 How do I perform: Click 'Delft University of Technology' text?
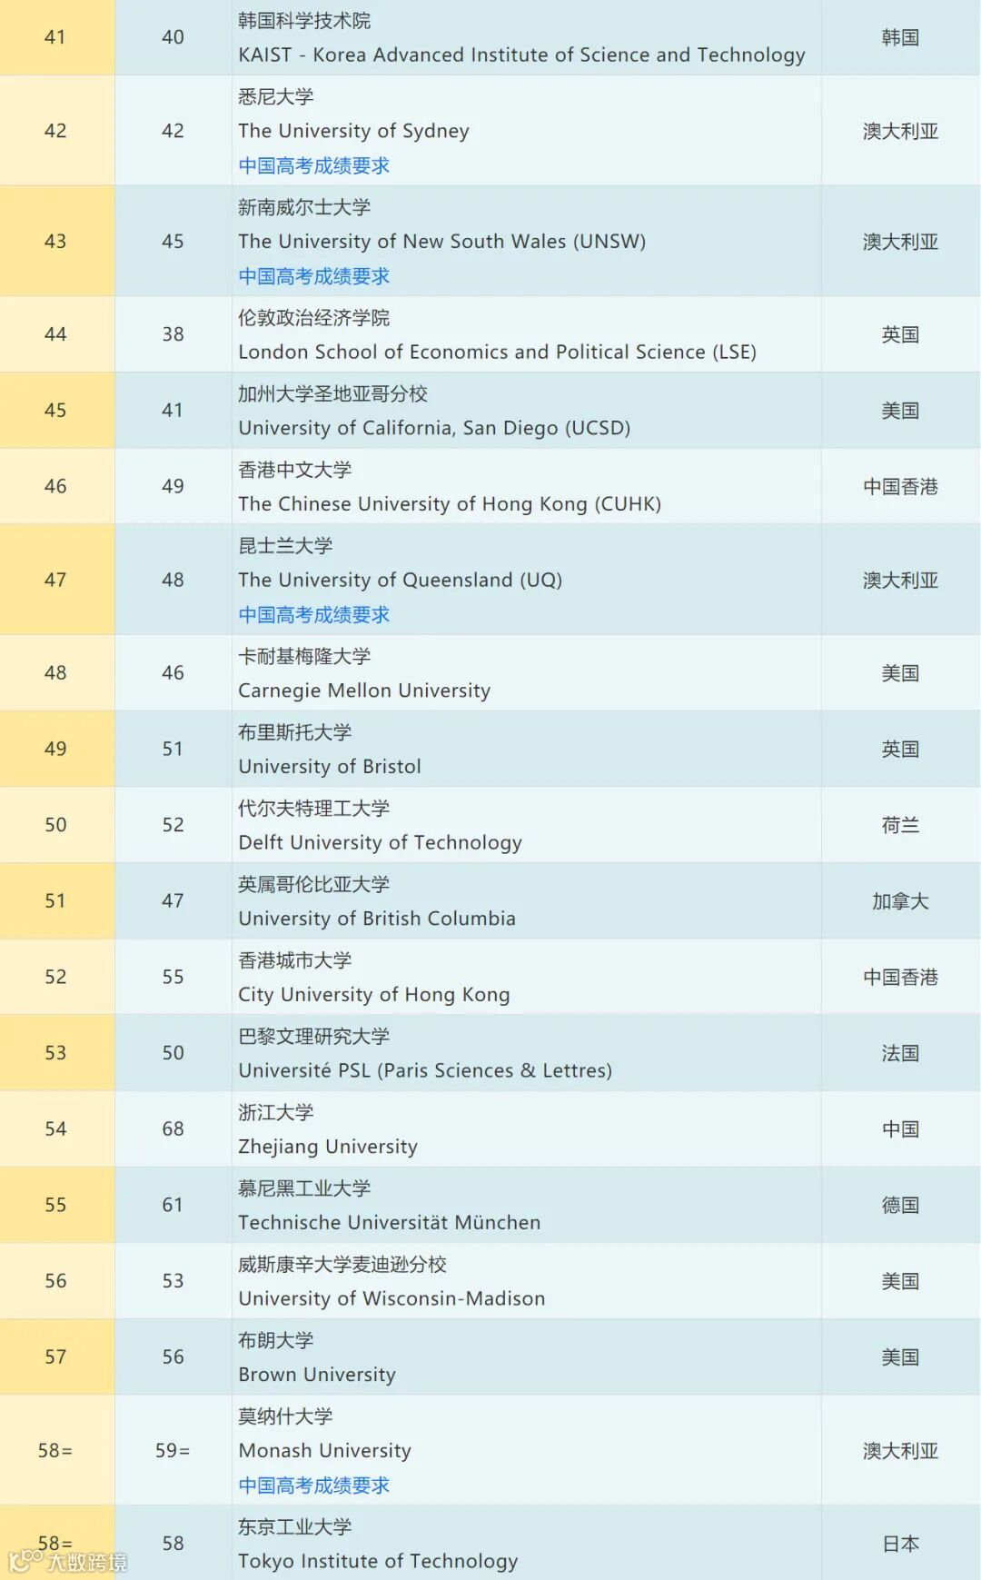[380, 842]
